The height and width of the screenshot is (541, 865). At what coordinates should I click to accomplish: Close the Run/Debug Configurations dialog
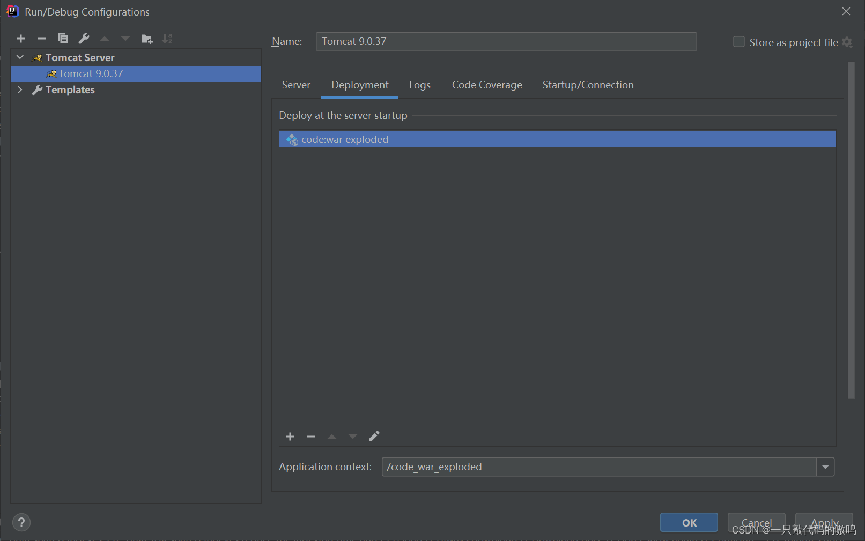point(846,11)
